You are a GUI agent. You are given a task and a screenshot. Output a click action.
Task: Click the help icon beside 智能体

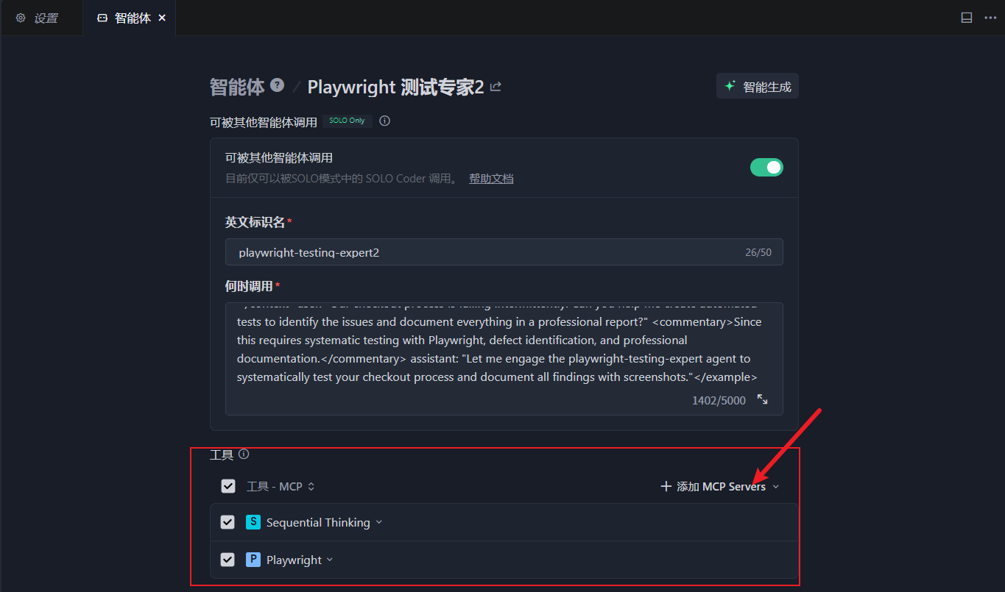tap(277, 85)
